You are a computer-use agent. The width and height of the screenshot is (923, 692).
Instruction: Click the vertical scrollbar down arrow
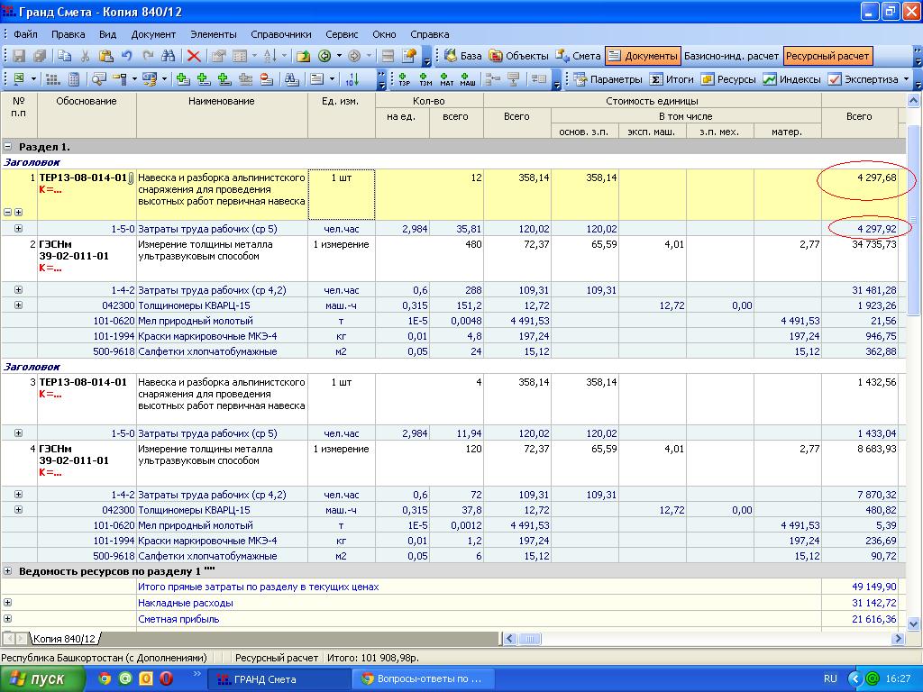914,624
